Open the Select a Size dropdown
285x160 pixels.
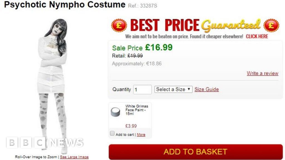173,89
